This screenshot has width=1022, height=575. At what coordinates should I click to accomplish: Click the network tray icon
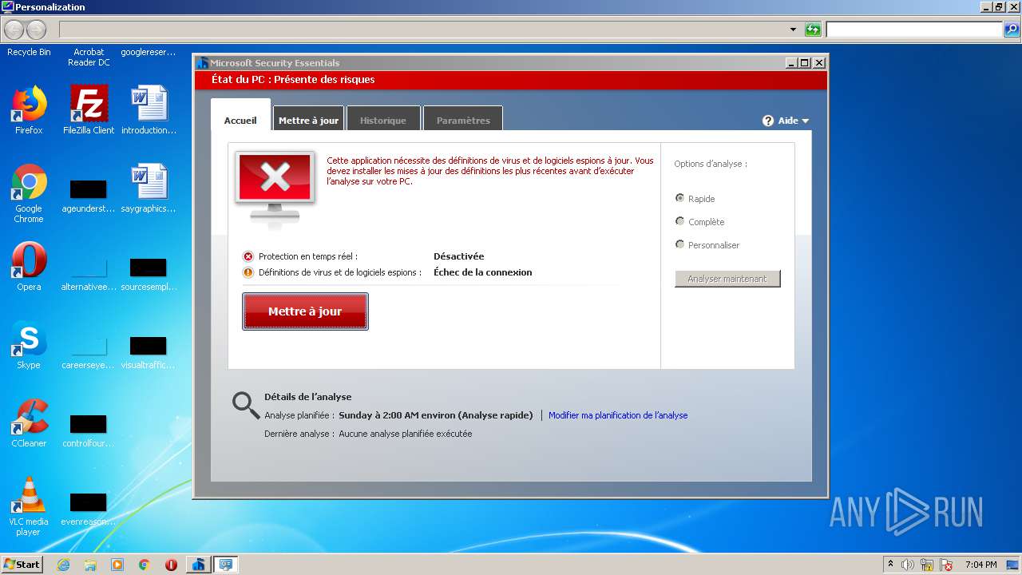(927, 565)
